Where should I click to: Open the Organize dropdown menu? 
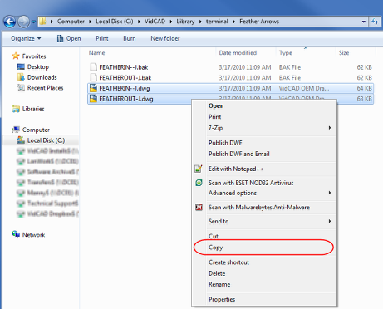coord(26,38)
